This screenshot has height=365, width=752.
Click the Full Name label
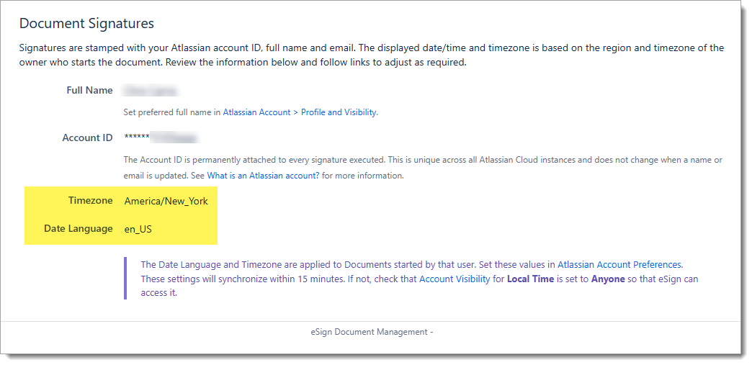[x=89, y=91]
